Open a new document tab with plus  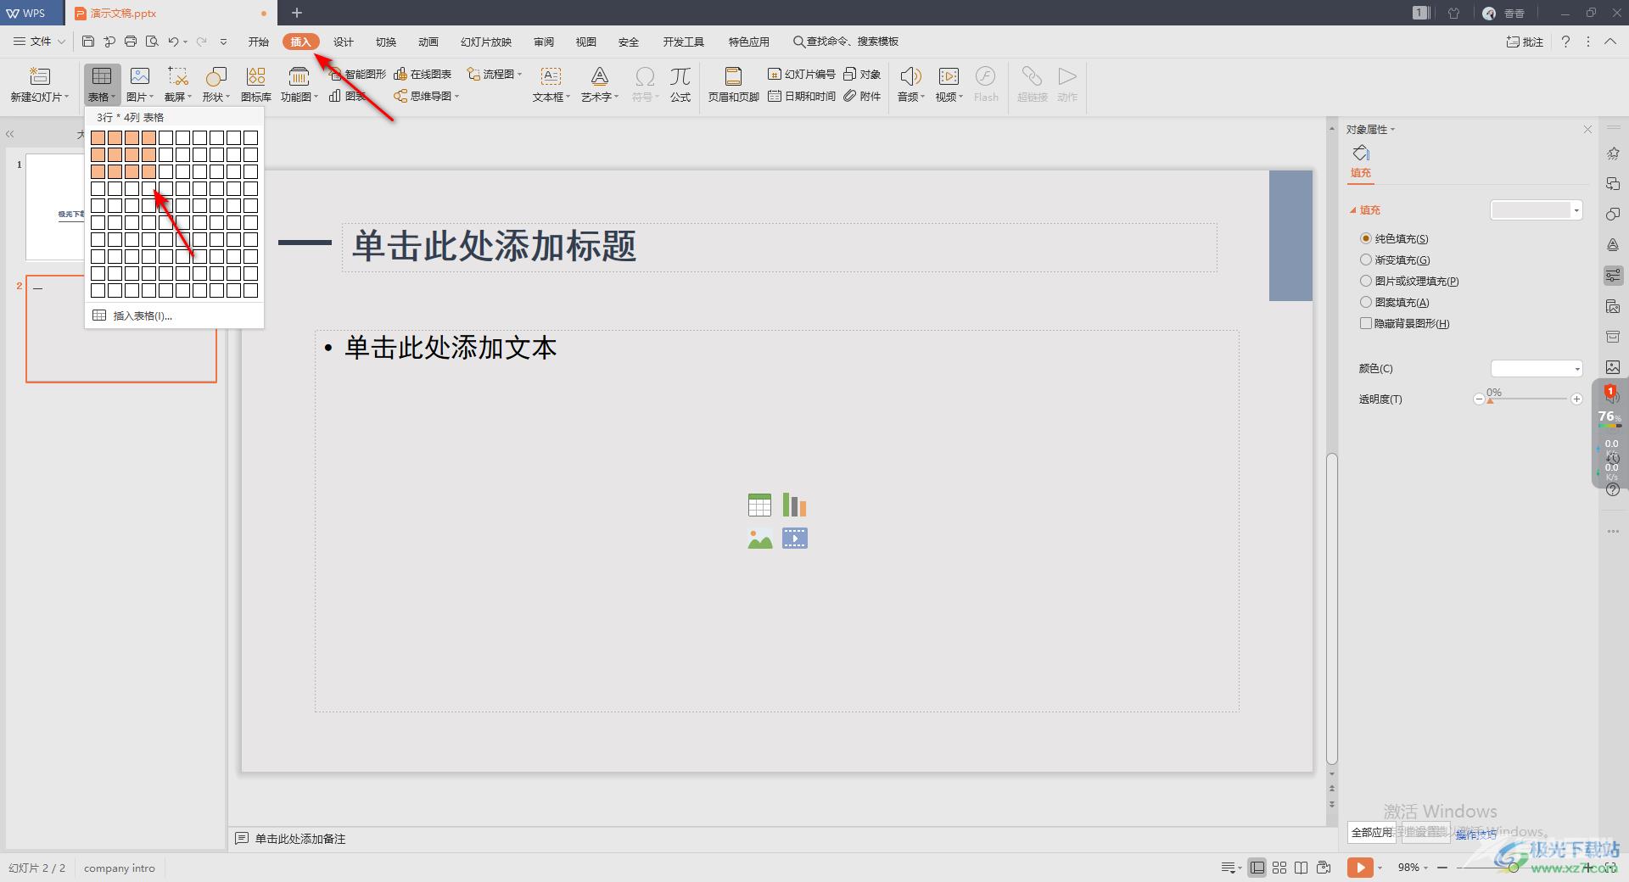pyautogui.click(x=296, y=13)
